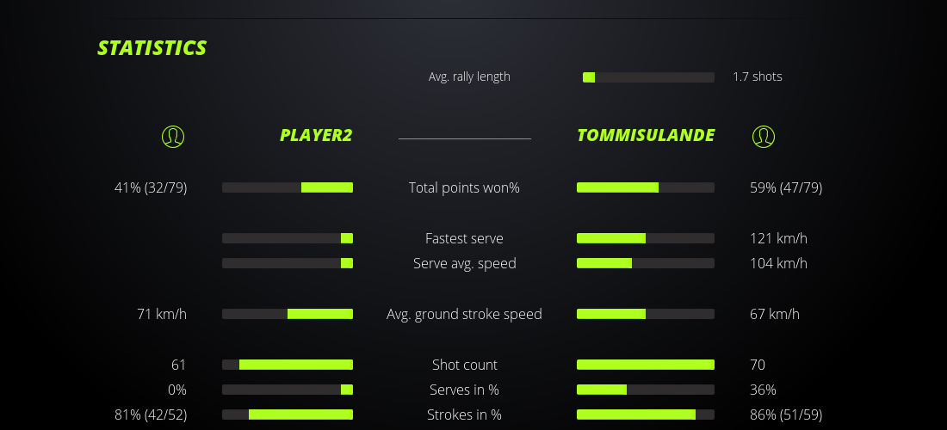Click the 59% (47/79) points value
Screen dimensions: 947x430
pos(786,187)
